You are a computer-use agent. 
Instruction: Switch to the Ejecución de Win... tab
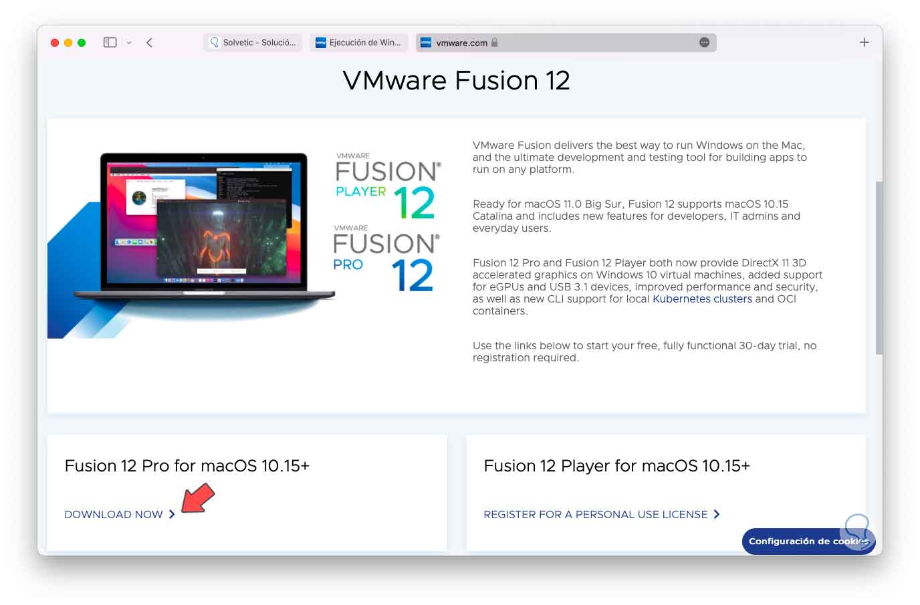358,42
